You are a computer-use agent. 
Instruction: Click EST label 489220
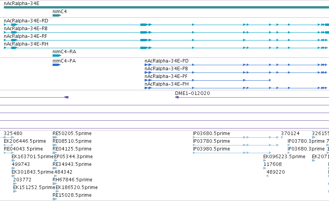coord(276,172)
